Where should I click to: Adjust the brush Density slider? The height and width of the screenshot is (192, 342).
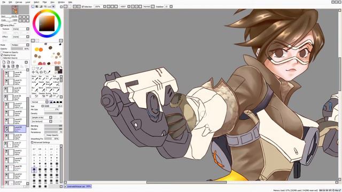(53, 114)
